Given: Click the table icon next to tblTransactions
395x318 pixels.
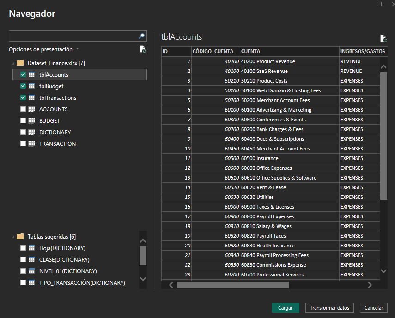Looking at the screenshot, I should [x=32, y=97].
